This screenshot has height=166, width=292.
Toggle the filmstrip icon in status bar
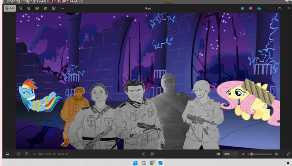tap(8, 154)
